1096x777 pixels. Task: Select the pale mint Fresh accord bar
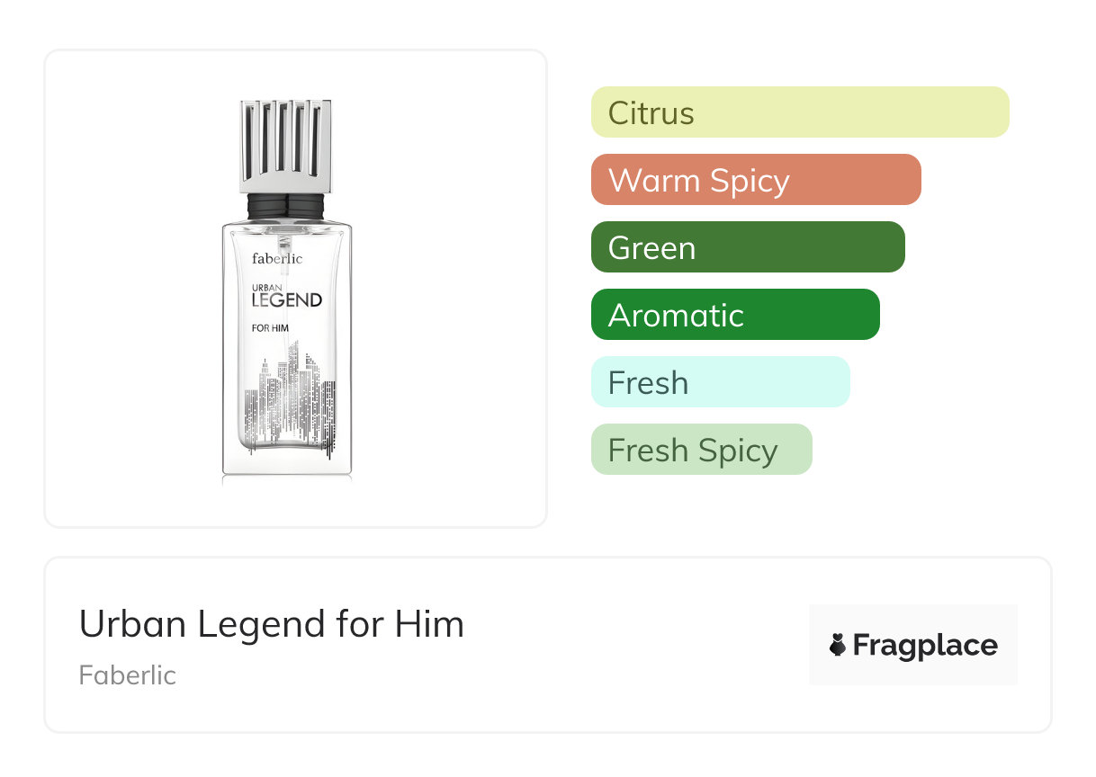coord(720,382)
